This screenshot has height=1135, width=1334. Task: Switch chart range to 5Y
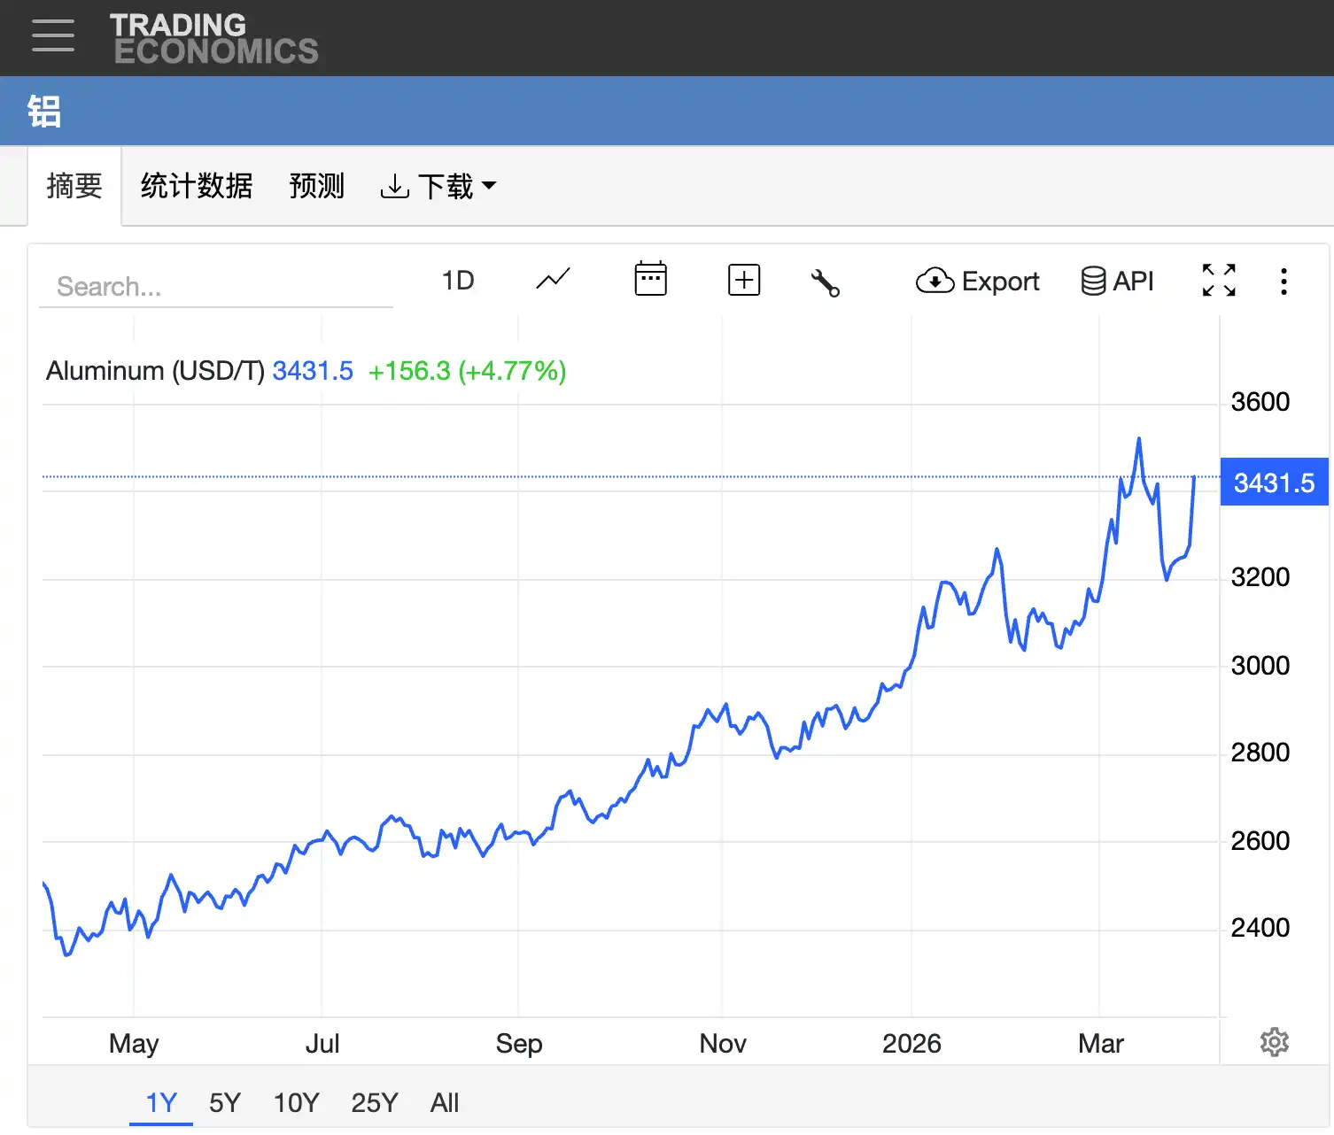225,1102
